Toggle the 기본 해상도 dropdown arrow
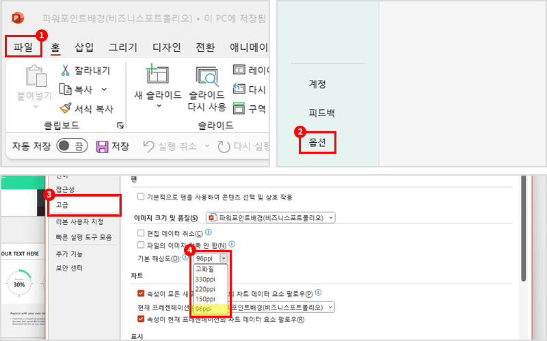Image resolution: width=547 pixels, height=341 pixels. [x=224, y=258]
